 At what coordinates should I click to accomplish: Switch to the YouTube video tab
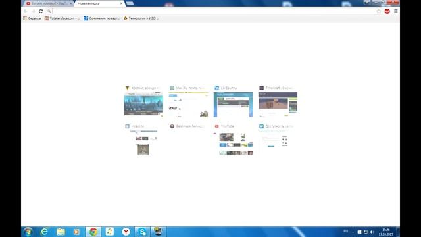pyautogui.click(x=48, y=3)
